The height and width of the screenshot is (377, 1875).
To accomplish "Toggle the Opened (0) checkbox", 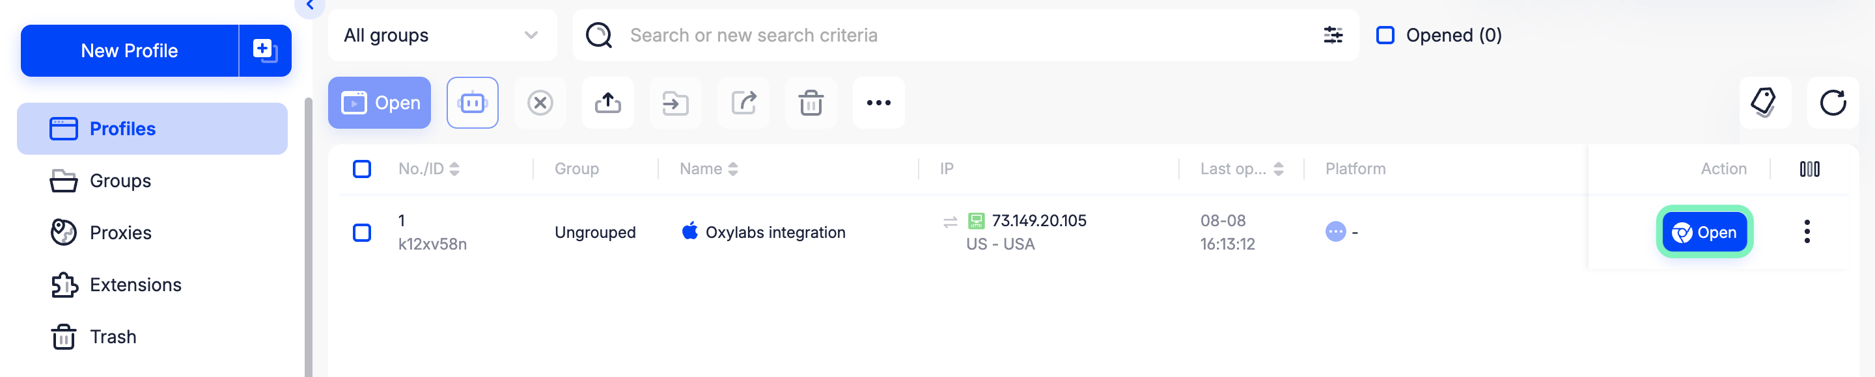I will click(1384, 35).
